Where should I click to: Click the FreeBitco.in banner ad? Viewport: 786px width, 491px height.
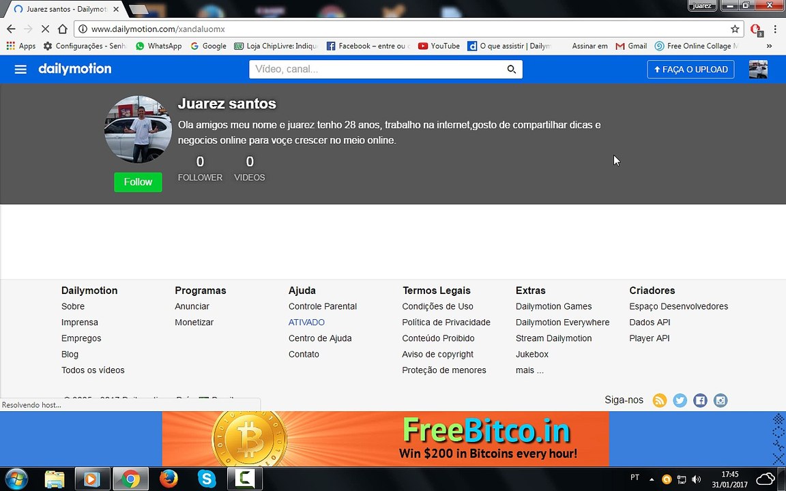pyautogui.click(x=385, y=439)
